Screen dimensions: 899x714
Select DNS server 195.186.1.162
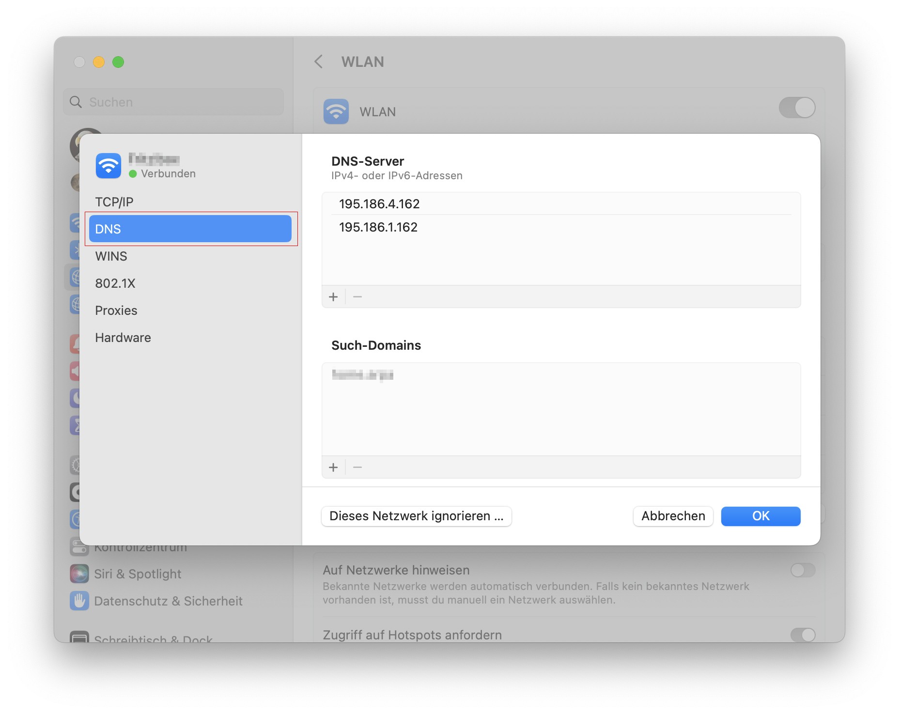pos(561,227)
